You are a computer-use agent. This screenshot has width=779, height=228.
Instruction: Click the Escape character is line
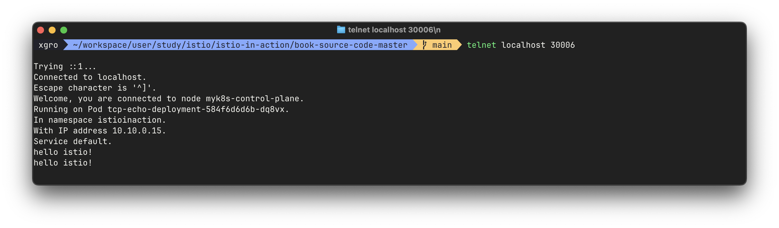95,88
